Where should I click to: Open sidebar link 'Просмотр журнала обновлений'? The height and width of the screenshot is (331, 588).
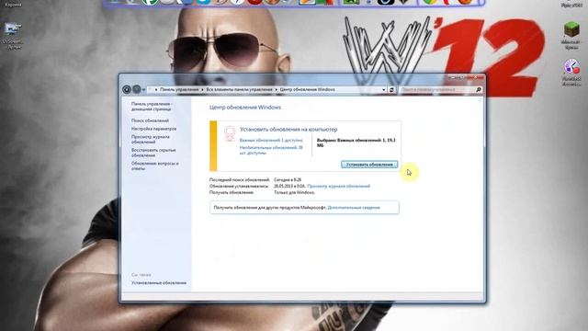click(x=150, y=139)
